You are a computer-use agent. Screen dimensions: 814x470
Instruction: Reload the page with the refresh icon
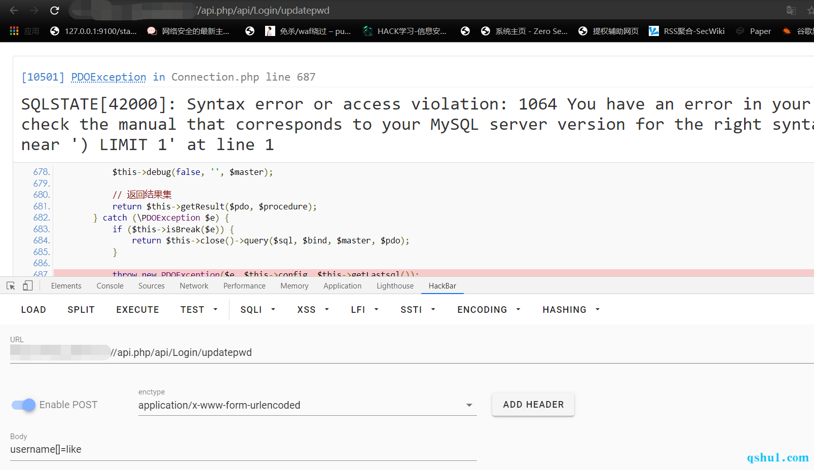tap(55, 10)
